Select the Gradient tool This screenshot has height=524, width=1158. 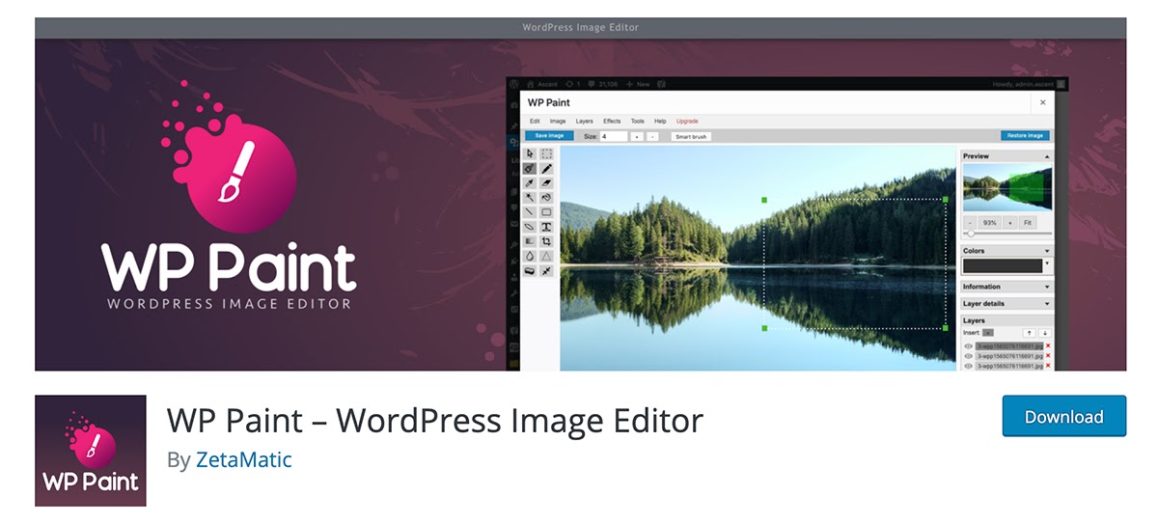click(x=530, y=241)
